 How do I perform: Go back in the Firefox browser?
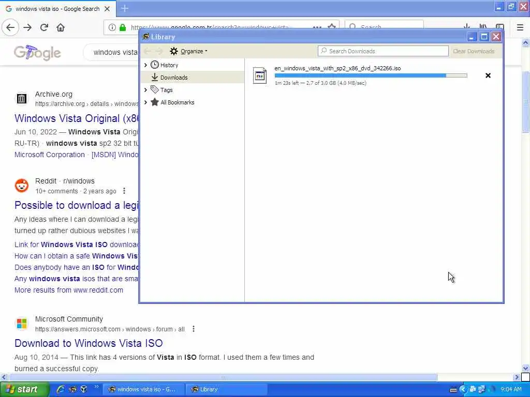click(x=10, y=27)
